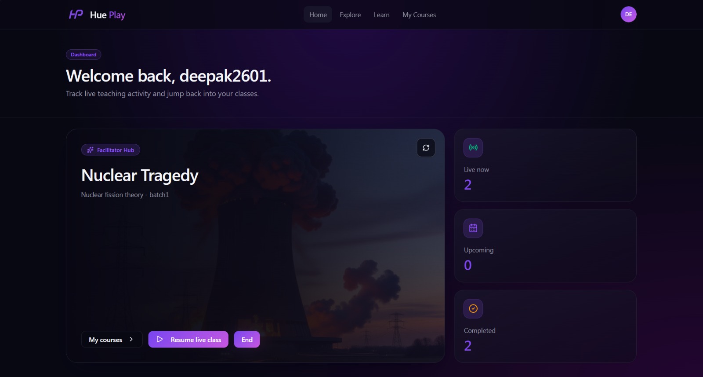Click the 'Welcome back, deepak2601.' heading
The width and height of the screenshot is (703, 377).
[x=168, y=76]
